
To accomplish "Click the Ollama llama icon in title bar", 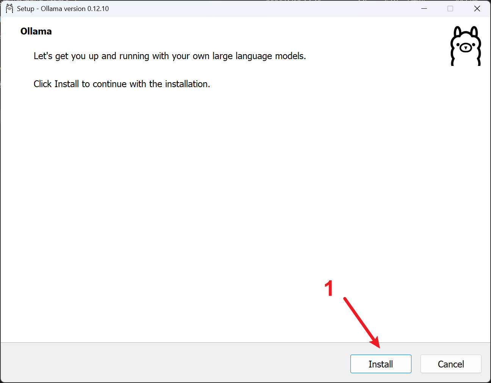I will coord(9,8).
